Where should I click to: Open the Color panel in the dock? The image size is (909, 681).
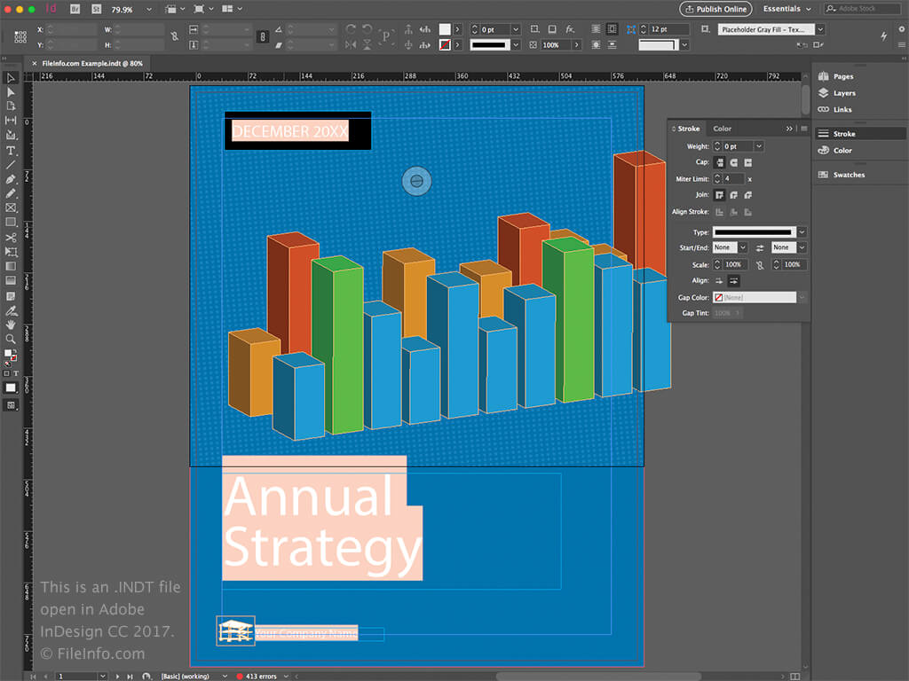pyautogui.click(x=834, y=151)
